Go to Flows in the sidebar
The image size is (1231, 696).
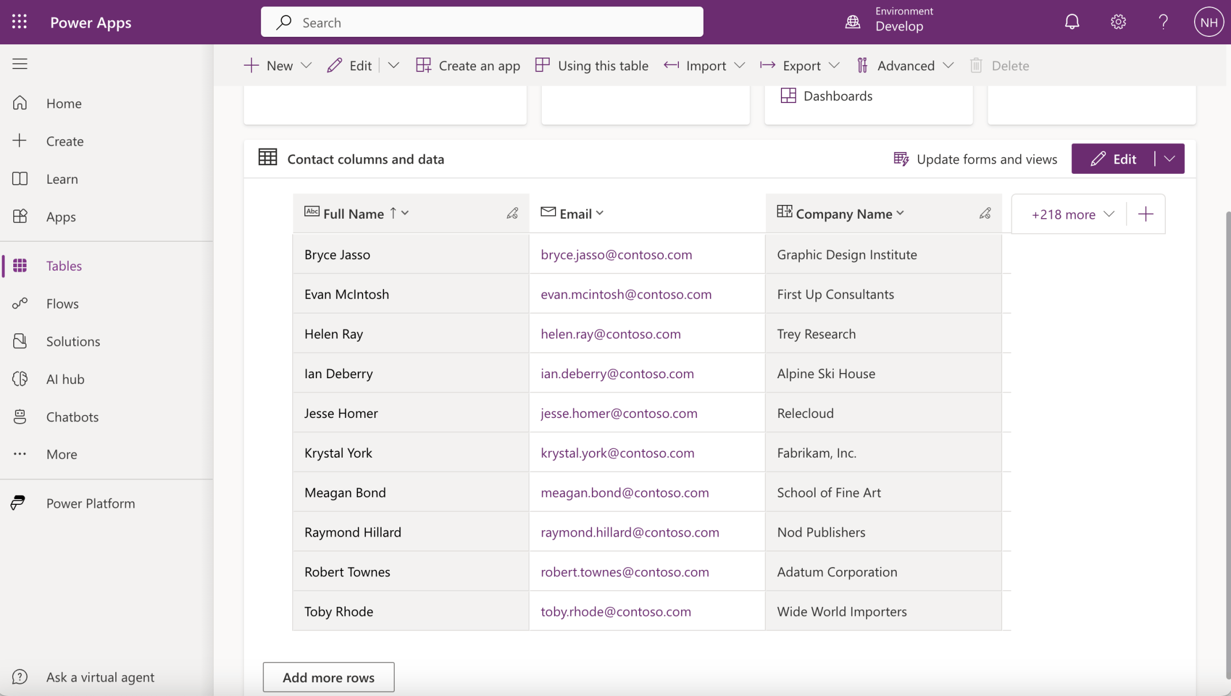62,303
